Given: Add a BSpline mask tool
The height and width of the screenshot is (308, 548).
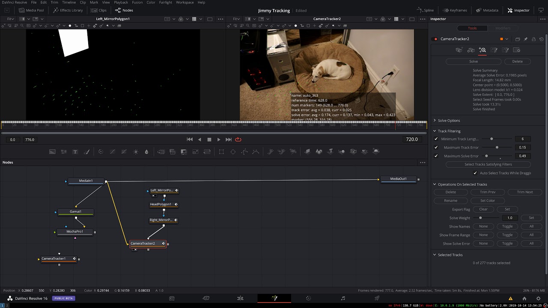Looking at the screenshot, I should pos(256,152).
